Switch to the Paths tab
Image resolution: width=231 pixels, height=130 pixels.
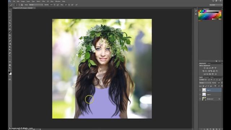coord(212,77)
